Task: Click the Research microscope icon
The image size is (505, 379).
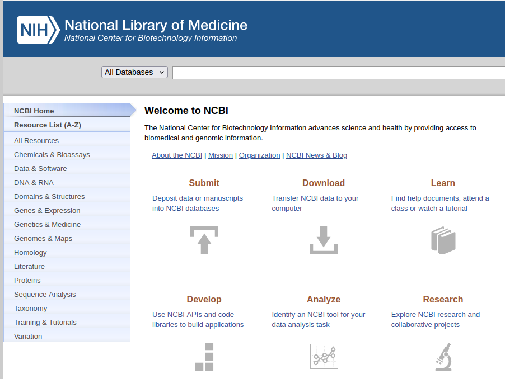Action: (x=443, y=357)
